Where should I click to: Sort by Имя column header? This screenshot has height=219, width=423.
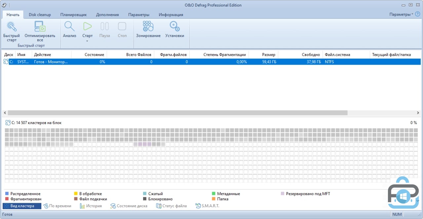coord(23,54)
